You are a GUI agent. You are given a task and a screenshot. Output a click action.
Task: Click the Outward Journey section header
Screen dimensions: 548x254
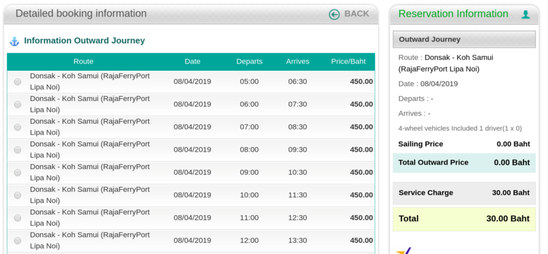tap(464, 39)
